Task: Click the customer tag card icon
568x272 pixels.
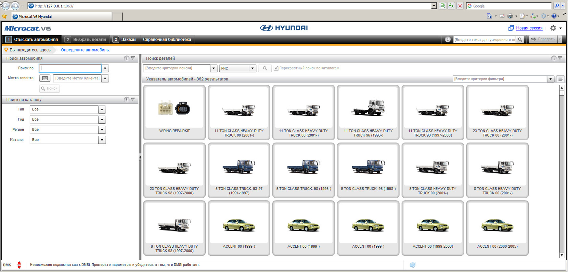Action: point(45,78)
